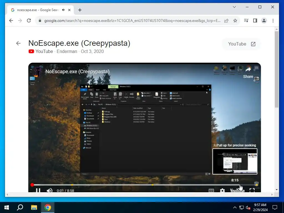Image resolution: width=284 pixels, height=213 pixels.
Task: Open Windows taskbar search
Action: (x=20, y=207)
